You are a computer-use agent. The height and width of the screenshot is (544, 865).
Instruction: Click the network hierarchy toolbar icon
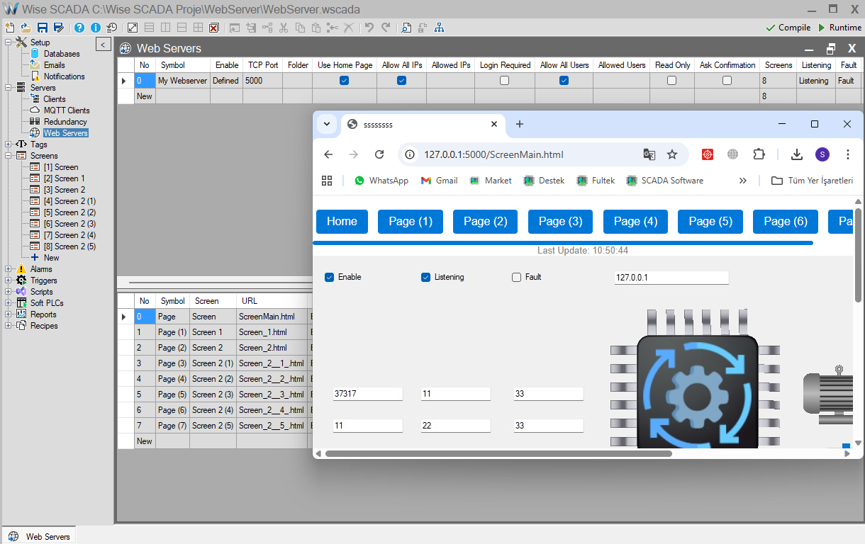pos(440,28)
